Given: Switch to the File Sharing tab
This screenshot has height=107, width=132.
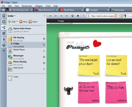Looking at the screenshot, I should pos(21,10).
